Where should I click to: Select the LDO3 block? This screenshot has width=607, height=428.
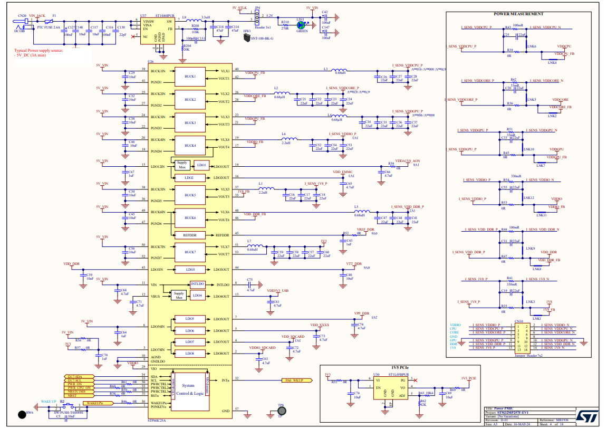point(190,270)
